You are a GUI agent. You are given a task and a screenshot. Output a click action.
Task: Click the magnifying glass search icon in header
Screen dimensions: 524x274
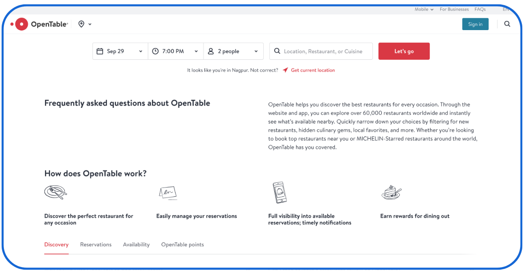pos(507,24)
